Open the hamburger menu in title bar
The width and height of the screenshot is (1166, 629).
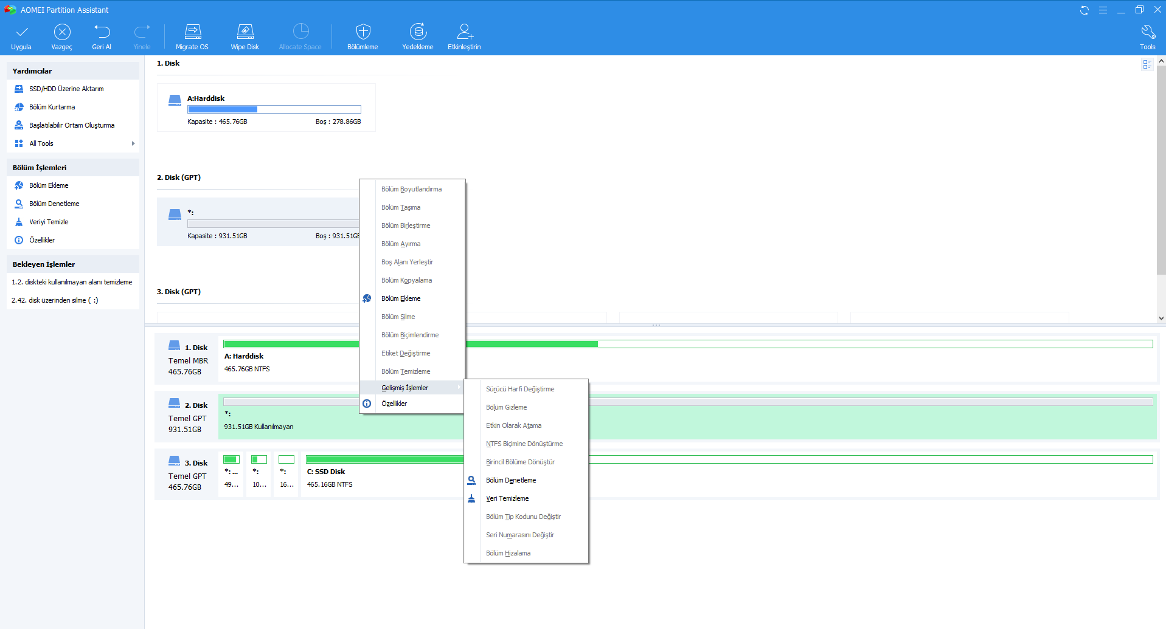point(1103,10)
